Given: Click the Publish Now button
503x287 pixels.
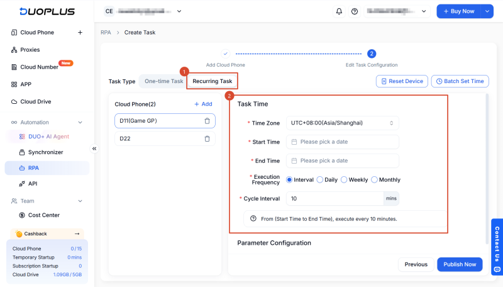Looking at the screenshot, I should click(460, 264).
